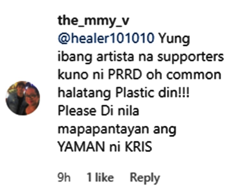Click the "1 like" label
This screenshot has width=238, height=194.
click(100, 177)
